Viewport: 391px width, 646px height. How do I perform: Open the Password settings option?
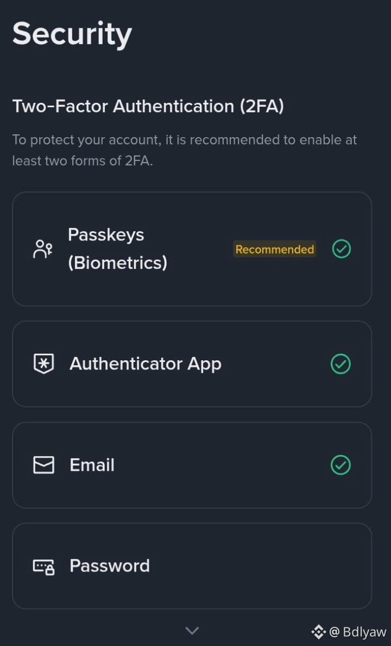[x=109, y=566]
